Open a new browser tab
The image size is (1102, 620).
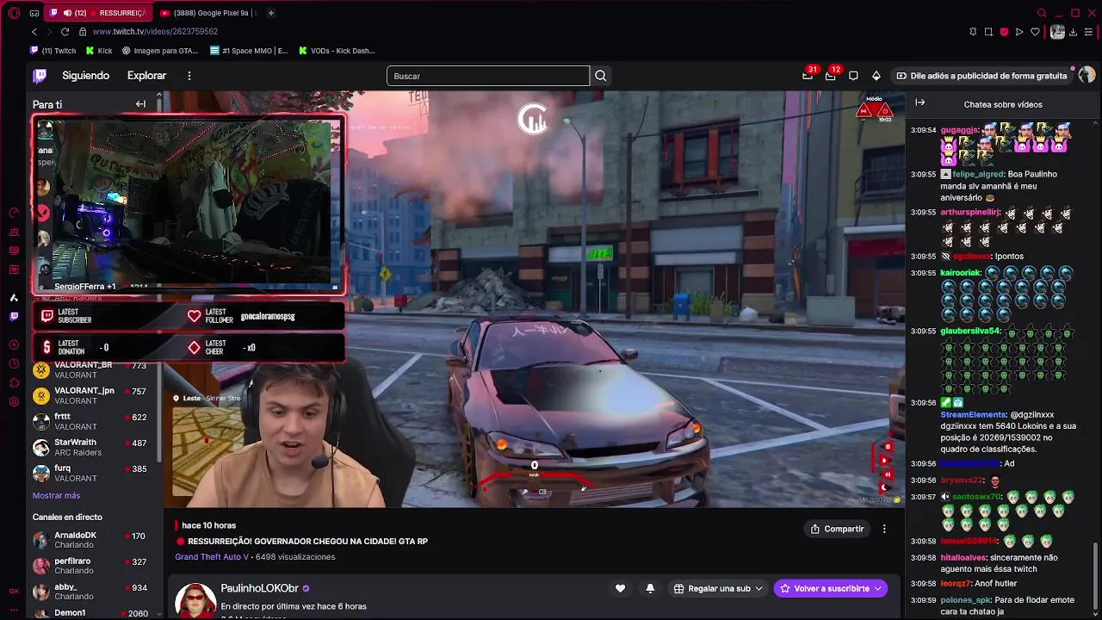coord(270,13)
